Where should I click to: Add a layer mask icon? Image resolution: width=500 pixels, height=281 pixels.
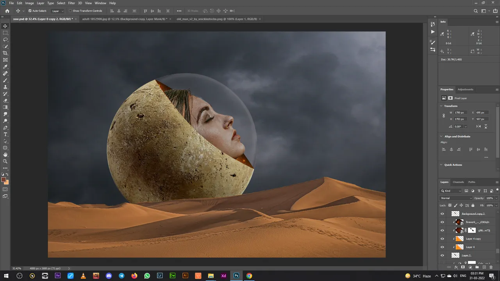tap(463, 267)
